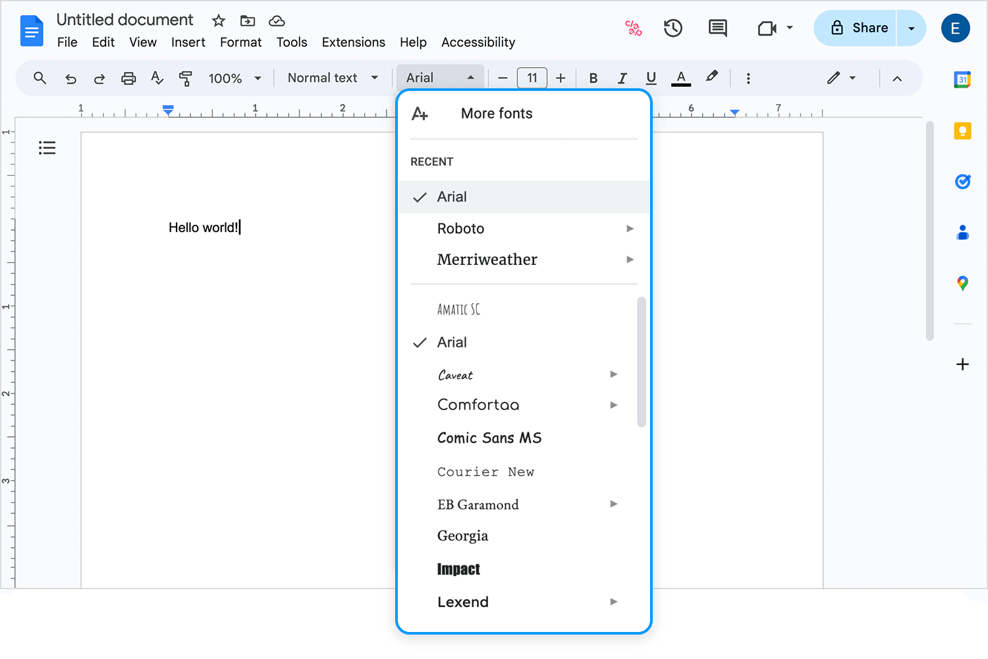Redo the last action
The height and width of the screenshot is (659, 988).
click(x=99, y=79)
